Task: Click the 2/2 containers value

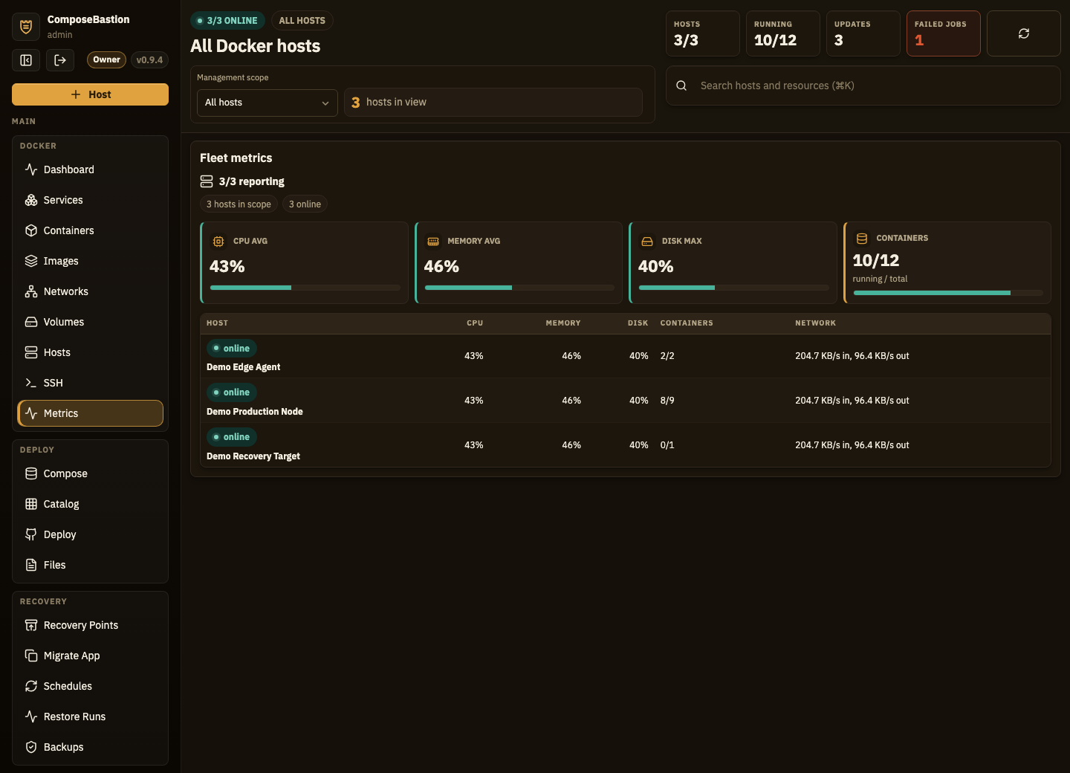Action: coord(667,356)
